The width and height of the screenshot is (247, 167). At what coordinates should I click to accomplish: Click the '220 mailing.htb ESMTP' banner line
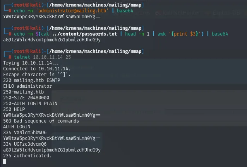click(32, 80)
